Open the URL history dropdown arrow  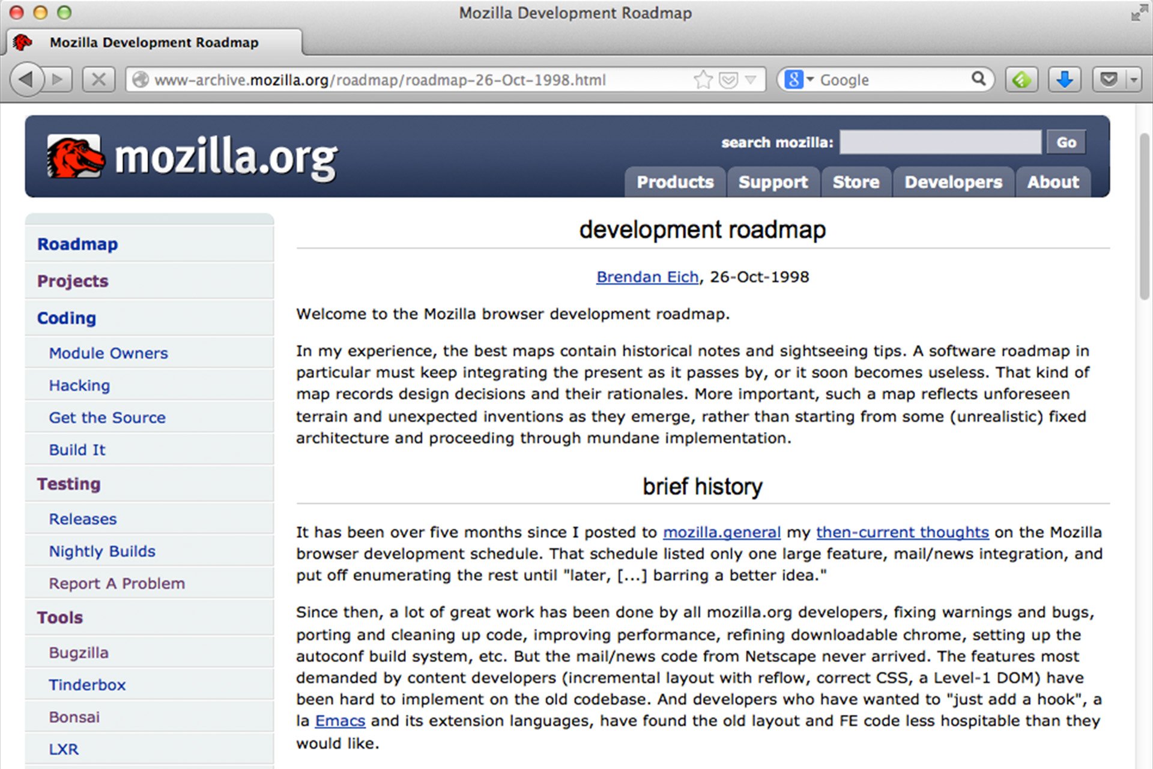pyautogui.click(x=751, y=79)
